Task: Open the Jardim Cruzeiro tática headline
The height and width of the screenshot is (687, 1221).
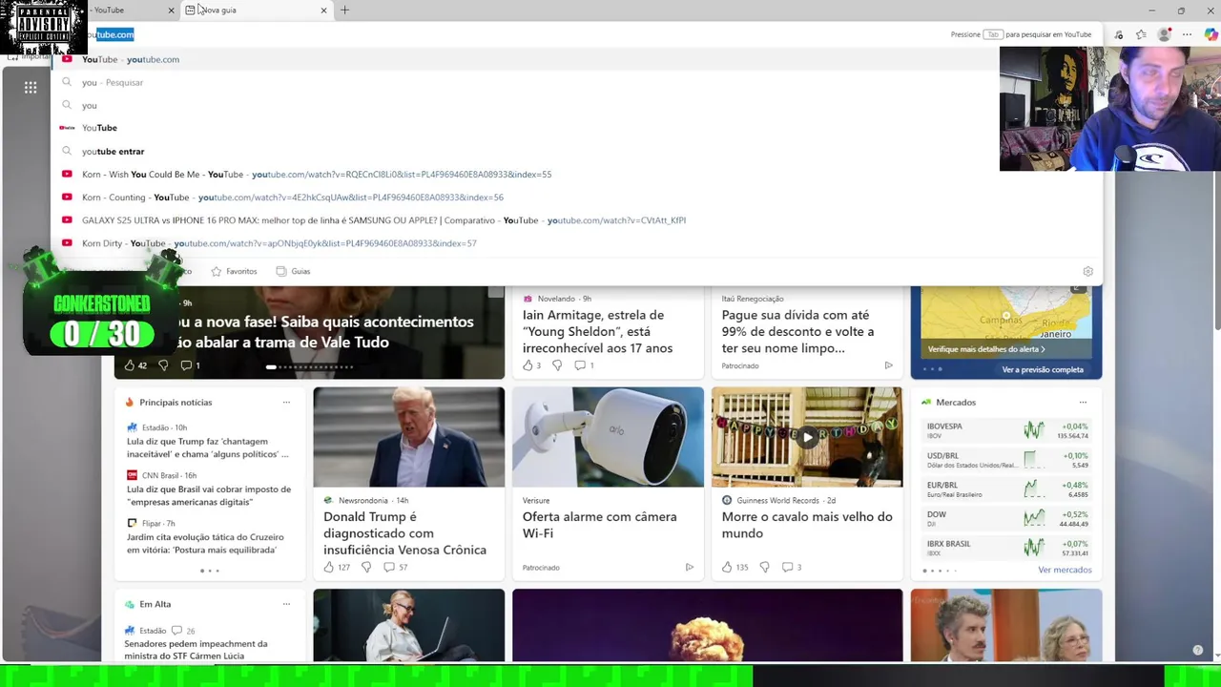Action: coord(205,543)
